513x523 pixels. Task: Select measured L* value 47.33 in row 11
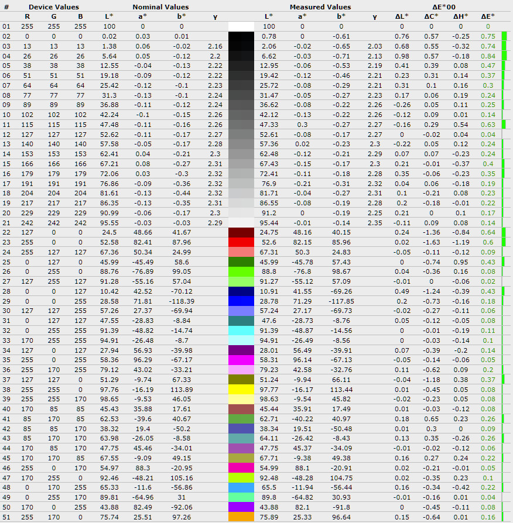[x=269, y=125]
